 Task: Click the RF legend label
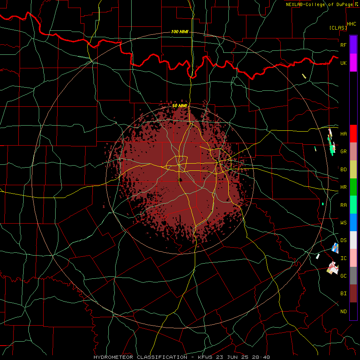(x=343, y=45)
